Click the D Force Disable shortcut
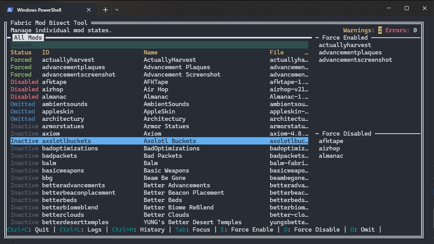The image size is (434, 244). (x=312, y=230)
